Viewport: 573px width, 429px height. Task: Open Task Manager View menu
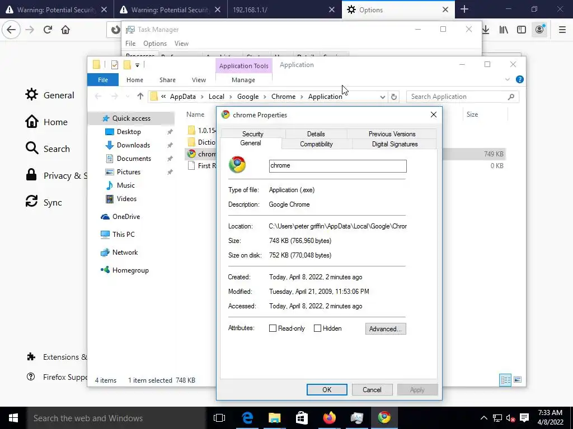181,44
